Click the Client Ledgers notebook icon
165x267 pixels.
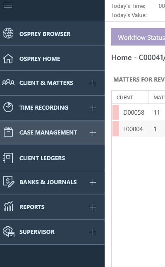(8, 158)
